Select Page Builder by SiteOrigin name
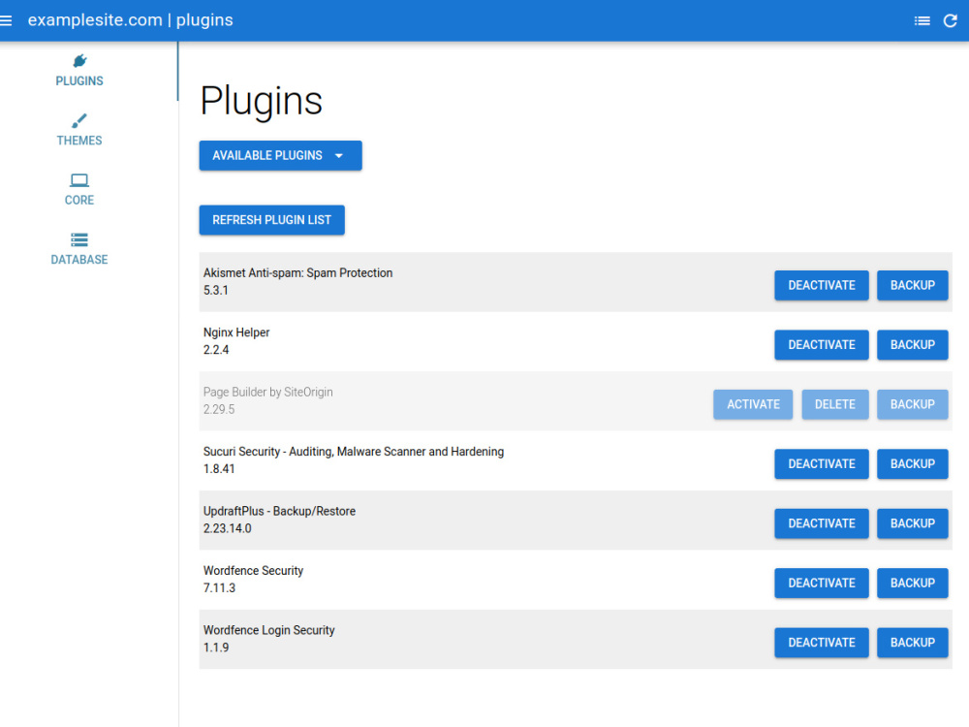The width and height of the screenshot is (969, 727). tap(268, 392)
